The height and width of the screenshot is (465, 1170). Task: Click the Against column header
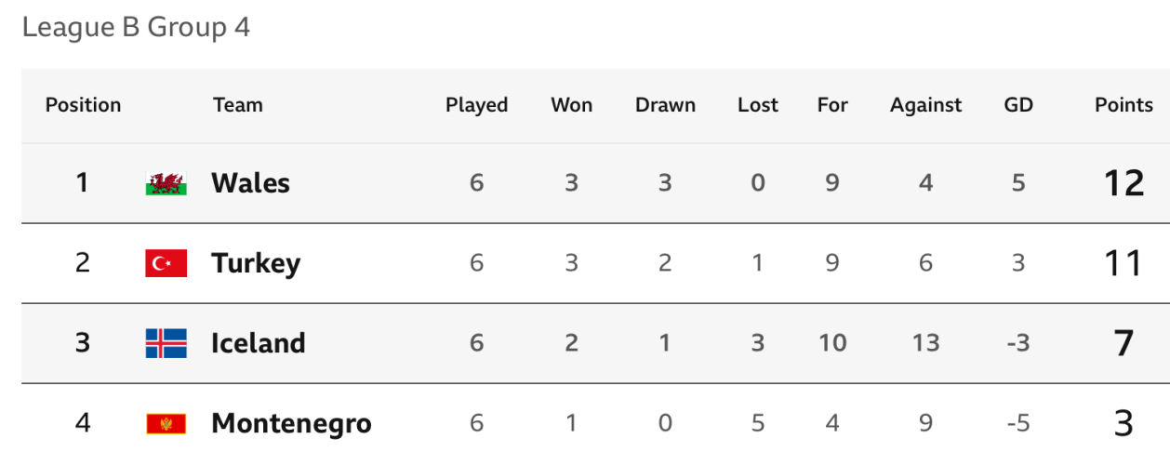pos(925,105)
